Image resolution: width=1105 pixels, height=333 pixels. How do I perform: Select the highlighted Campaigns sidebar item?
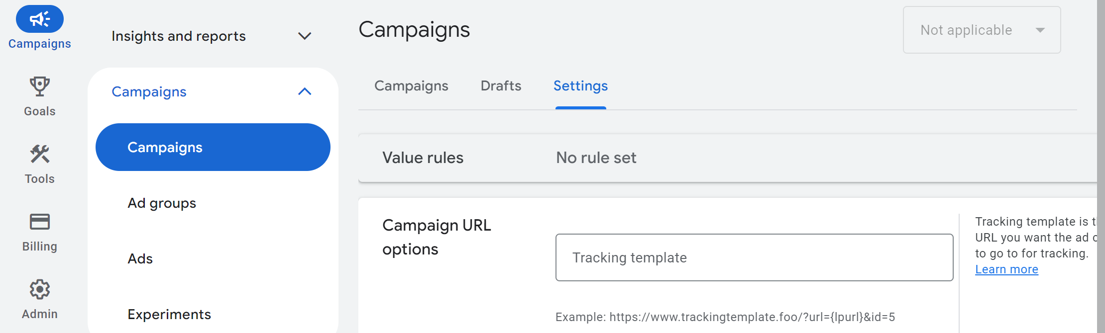coord(213,147)
